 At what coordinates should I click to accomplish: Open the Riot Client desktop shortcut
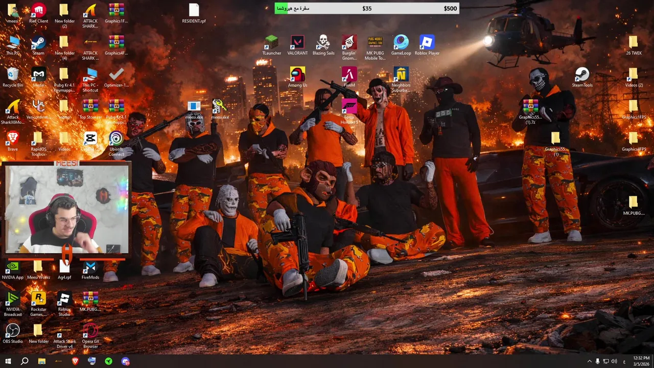(38, 14)
